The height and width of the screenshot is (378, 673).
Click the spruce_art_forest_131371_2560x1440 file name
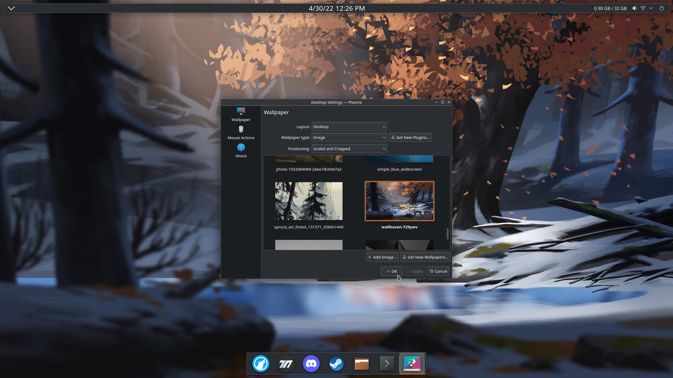(x=309, y=227)
